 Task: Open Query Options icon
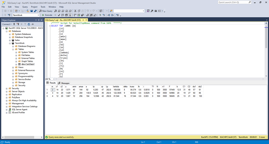66,15
